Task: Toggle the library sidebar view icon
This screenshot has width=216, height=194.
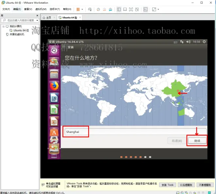Action: tap(119, 10)
